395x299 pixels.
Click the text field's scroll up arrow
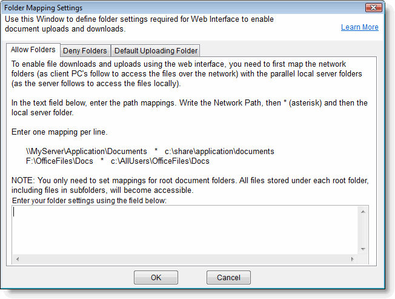click(x=363, y=211)
